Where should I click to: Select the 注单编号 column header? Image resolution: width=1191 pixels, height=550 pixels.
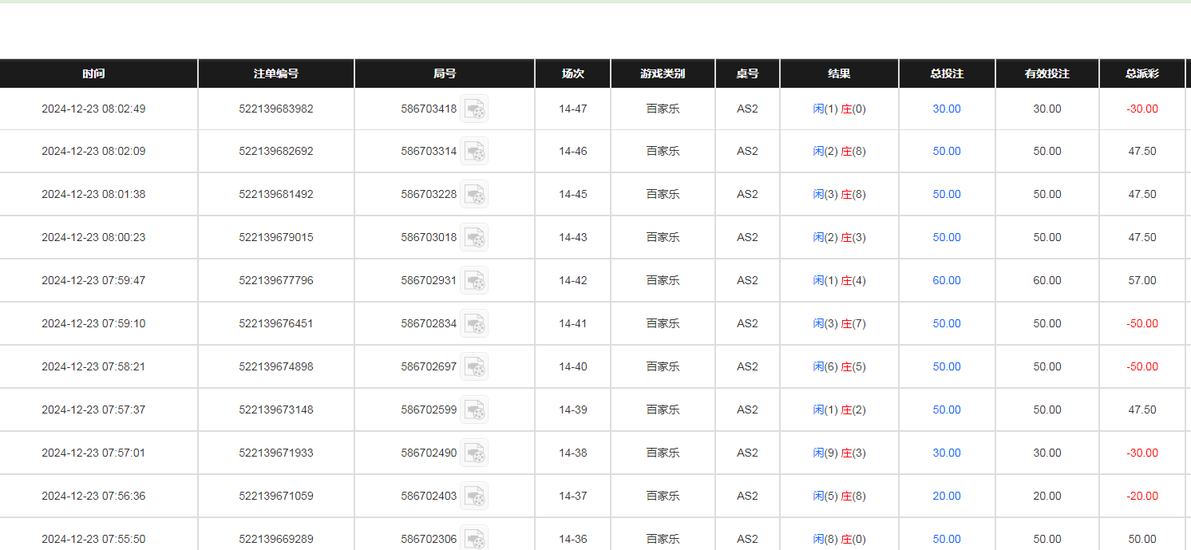(x=275, y=73)
